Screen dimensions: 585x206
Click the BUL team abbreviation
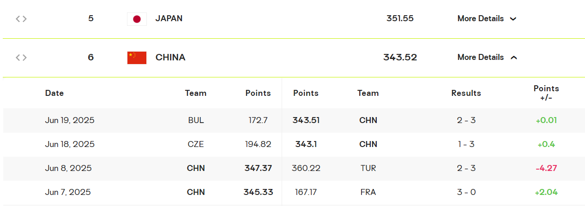[196, 120]
